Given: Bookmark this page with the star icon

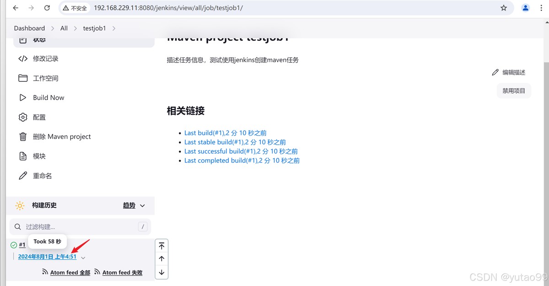Looking at the screenshot, I should pyautogui.click(x=504, y=8).
